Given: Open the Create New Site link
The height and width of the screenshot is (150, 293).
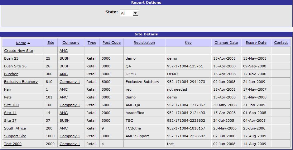Looking at the screenshot, I should tap(18, 51).
